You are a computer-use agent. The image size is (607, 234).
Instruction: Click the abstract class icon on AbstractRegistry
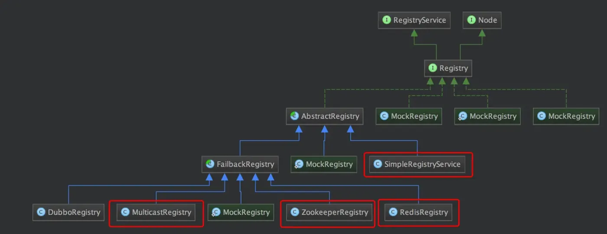(295, 116)
